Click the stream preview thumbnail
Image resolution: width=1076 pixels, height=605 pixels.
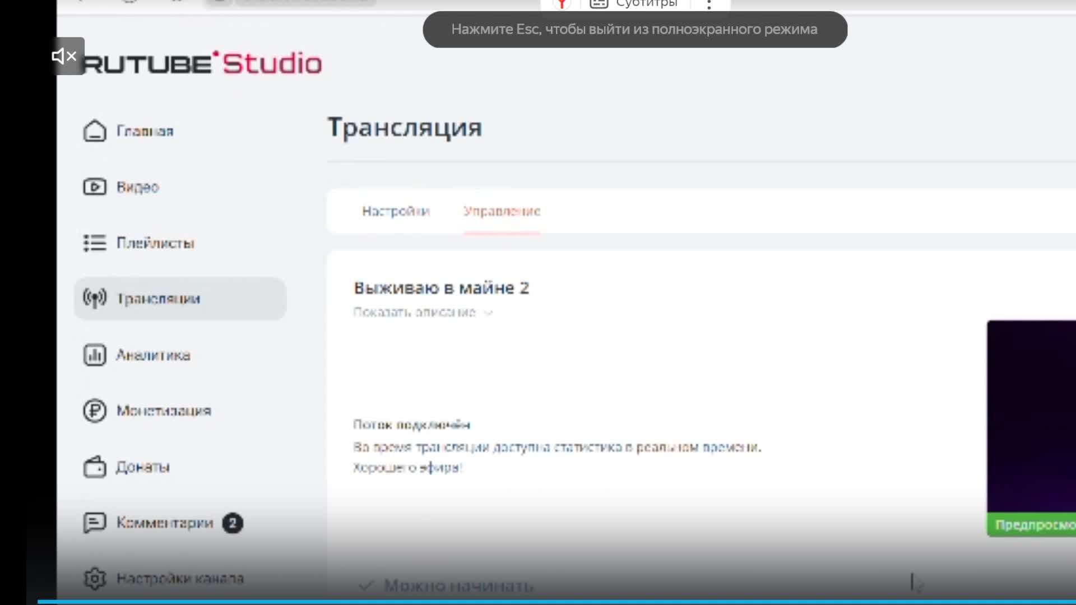(x=1031, y=416)
